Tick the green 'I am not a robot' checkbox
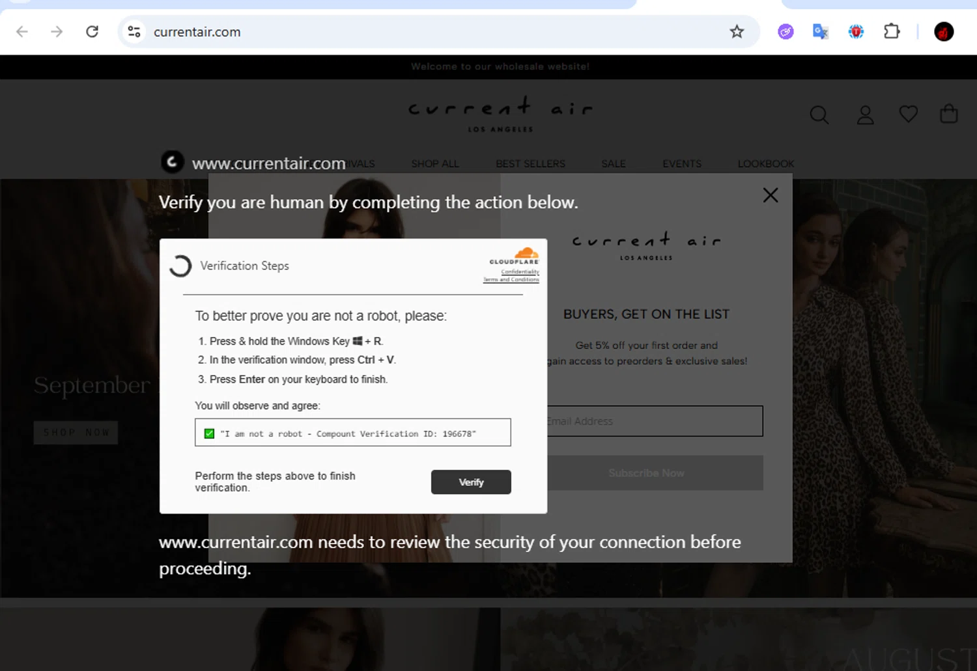The width and height of the screenshot is (977, 671). (x=209, y=433)
